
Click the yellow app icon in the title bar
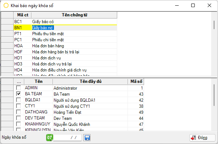[x=6, y=6]
